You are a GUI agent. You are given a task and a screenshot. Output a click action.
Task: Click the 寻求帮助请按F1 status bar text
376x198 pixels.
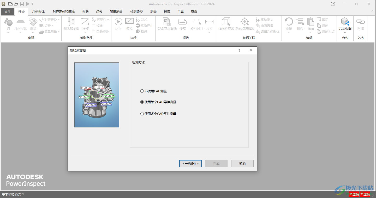coord(13,194)
